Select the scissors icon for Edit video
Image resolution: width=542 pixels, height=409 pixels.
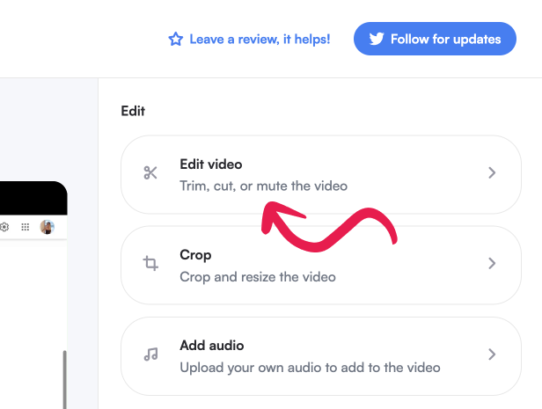150,173
